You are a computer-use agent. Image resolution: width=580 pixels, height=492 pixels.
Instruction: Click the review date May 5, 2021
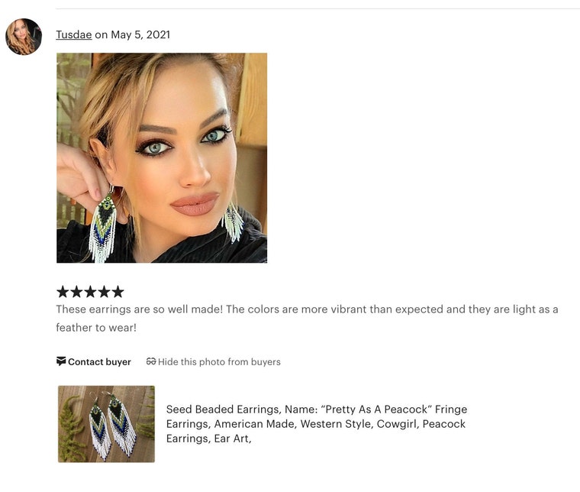pos(140,34)
